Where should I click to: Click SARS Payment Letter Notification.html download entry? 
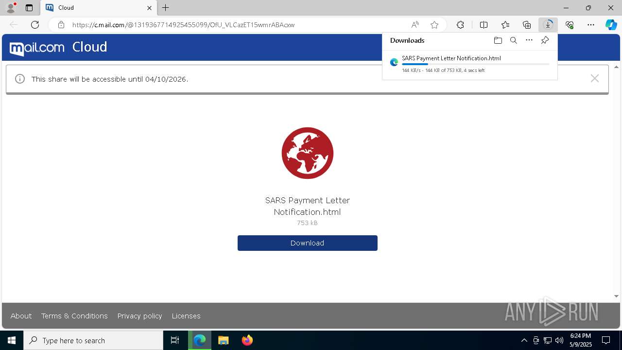pos(470,64)
